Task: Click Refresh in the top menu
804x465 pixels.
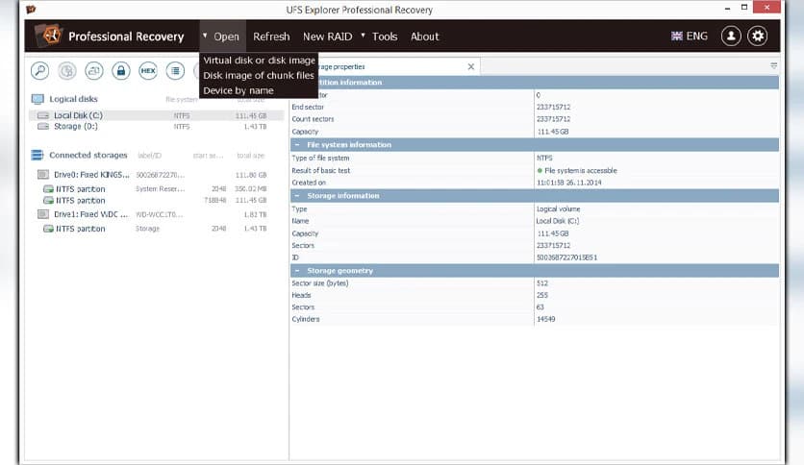Action: pyautogui.click(x=271, y=37)
